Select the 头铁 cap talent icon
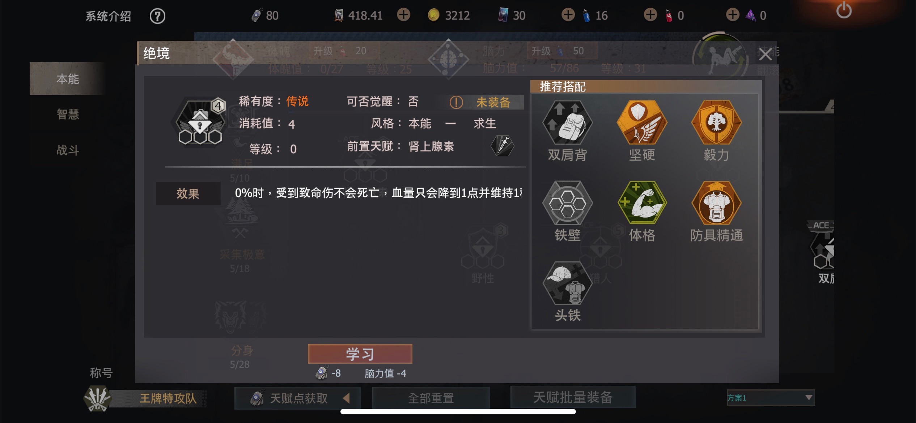This screenshot has width=916, height=423. [x=567, y=284]
